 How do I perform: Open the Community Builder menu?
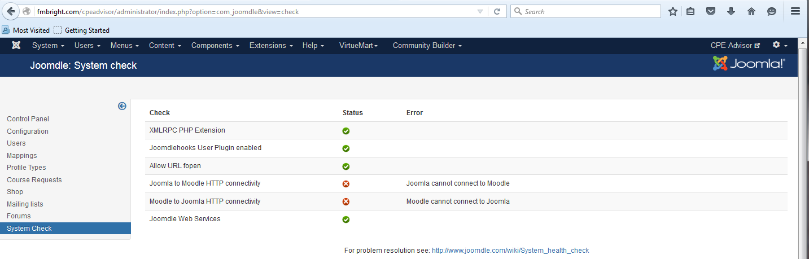click(427, 46)
